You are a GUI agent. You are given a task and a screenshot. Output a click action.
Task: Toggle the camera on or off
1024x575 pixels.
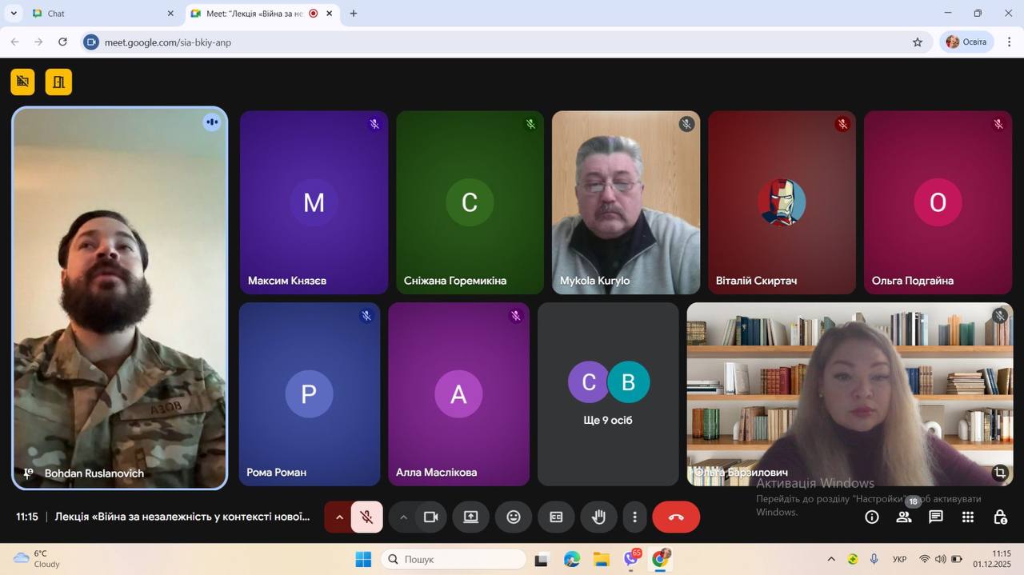click(430, 517)
